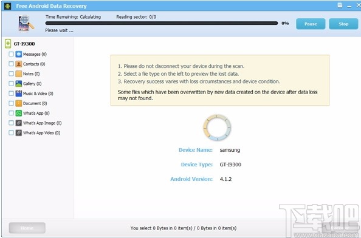This screenshot has width=361, height=238.
Task: Click the green What's App icon
Action: pos(19,113)
